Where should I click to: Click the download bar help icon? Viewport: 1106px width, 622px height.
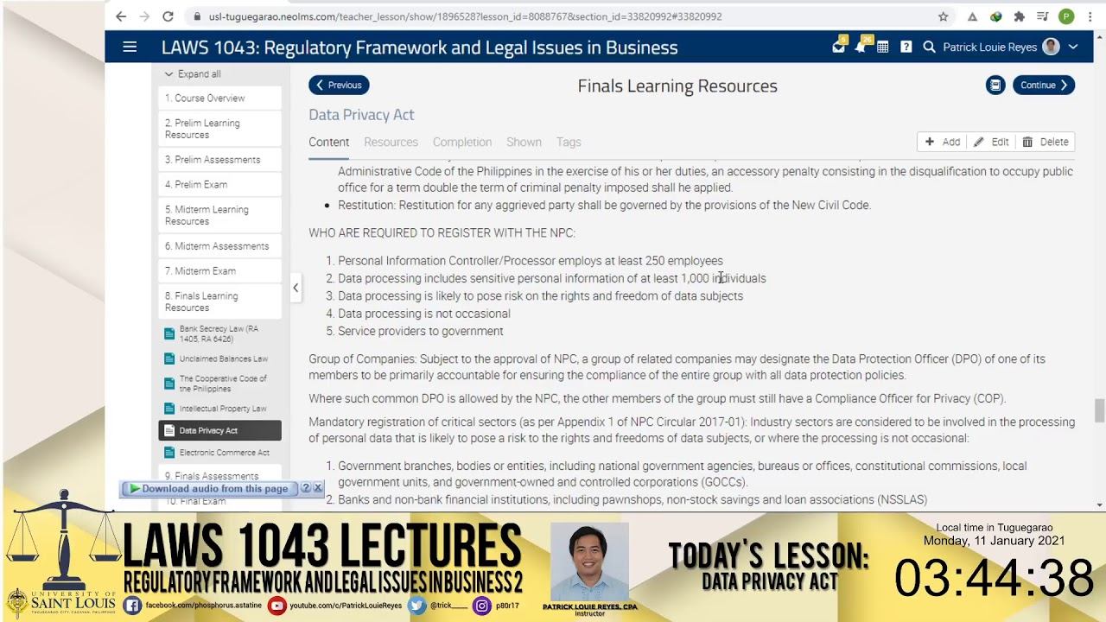[305, 488]
